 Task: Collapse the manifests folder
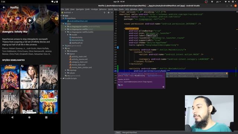tap(64, 18)
